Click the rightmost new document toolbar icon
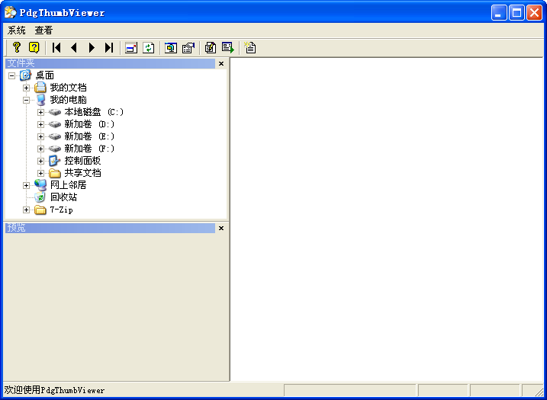 point(250,47)
